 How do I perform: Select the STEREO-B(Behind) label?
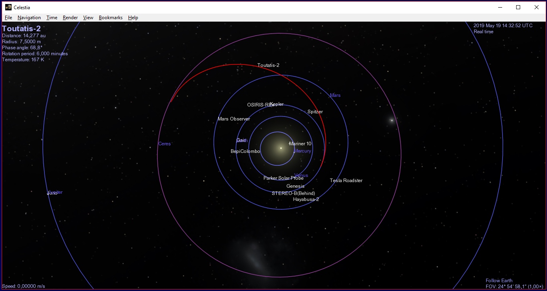click(294, 193)
